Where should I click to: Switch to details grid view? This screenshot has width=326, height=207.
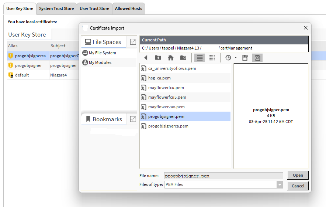(x=212, y=58)
